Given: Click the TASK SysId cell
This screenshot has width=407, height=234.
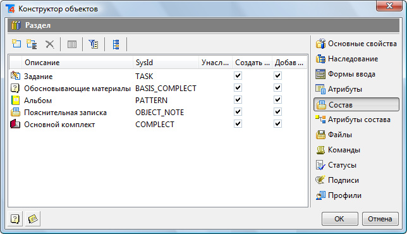Looking at the screenshot, I should click(x=144, y=77).
